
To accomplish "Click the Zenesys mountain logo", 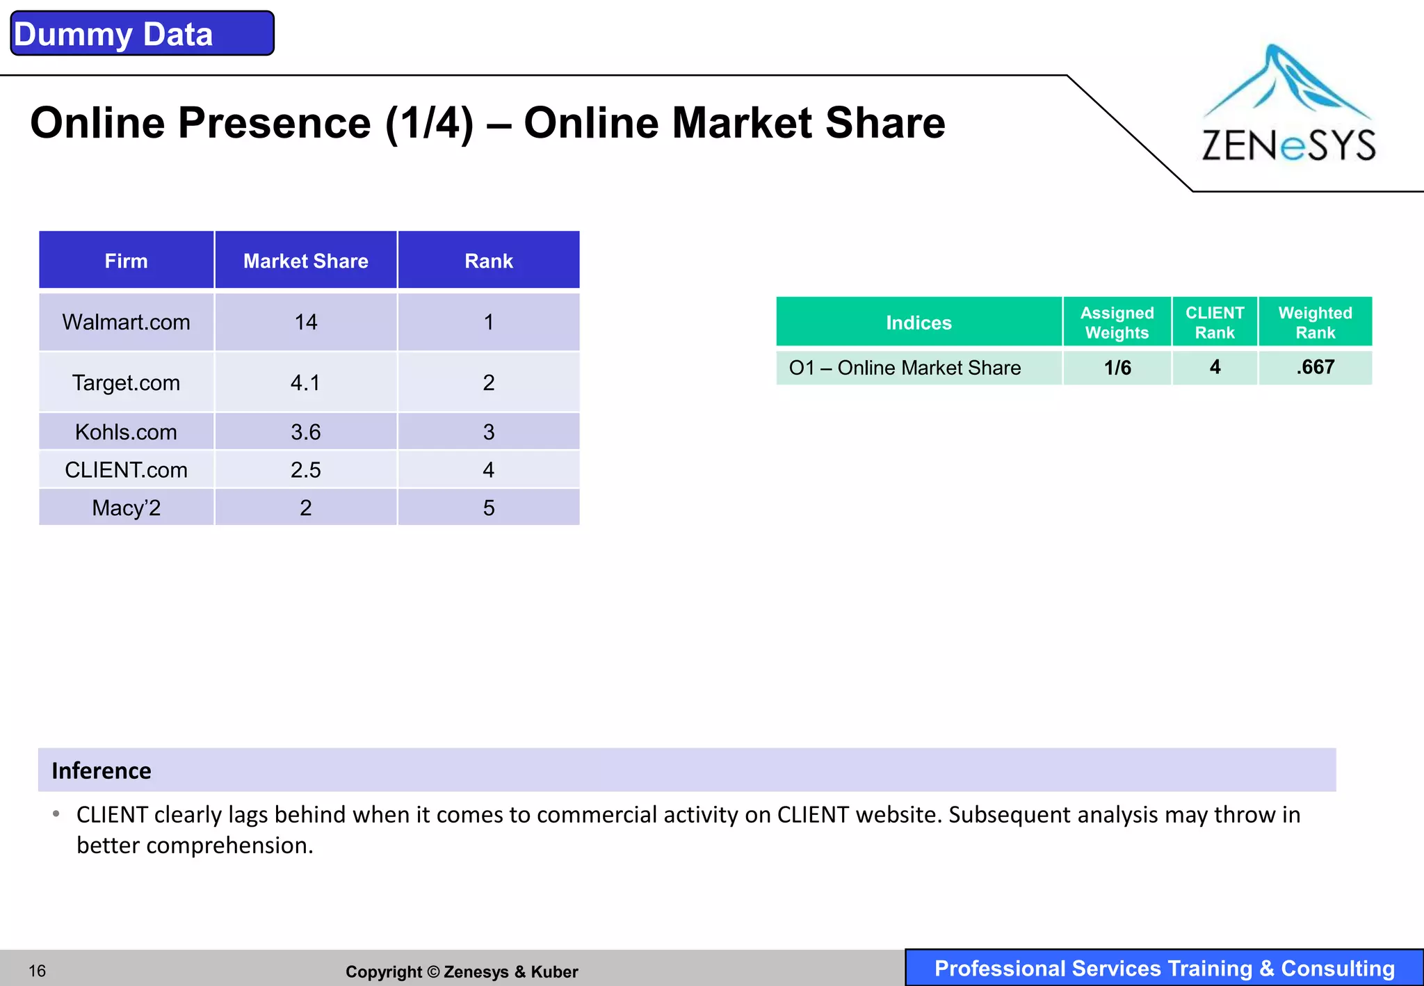I will pyautogui.click(x=1288, y=103).
